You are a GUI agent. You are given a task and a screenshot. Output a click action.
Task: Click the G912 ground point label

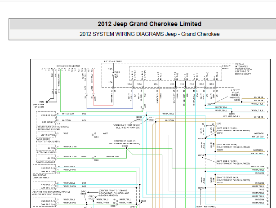pyautogui.click(x=41, y=102)
